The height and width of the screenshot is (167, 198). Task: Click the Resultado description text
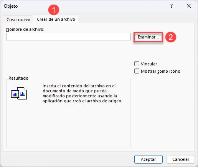point(82,94)
